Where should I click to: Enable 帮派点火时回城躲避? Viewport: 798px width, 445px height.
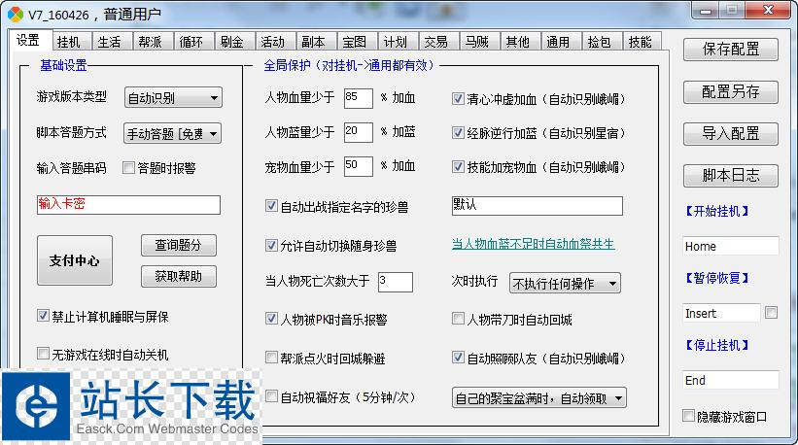(271, 358)
